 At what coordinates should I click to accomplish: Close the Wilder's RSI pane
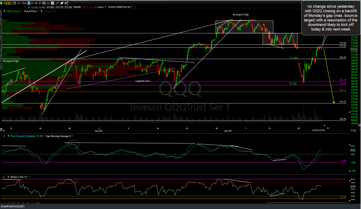[4, 177]
